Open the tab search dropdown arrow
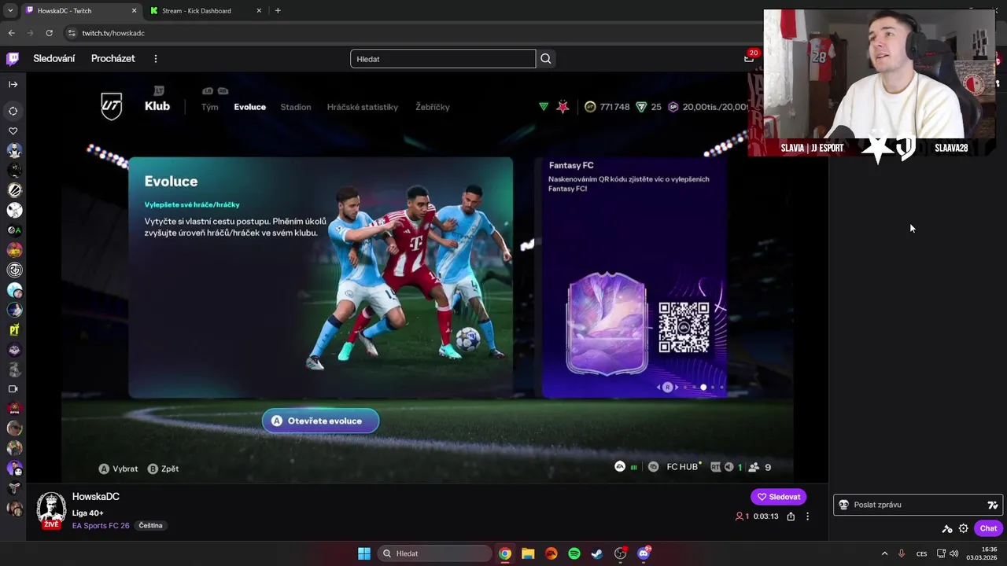1007x566 pixels. (x=10, y=11)
